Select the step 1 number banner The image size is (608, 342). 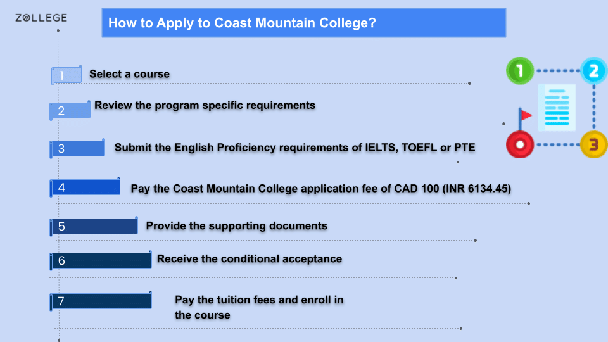66,75
